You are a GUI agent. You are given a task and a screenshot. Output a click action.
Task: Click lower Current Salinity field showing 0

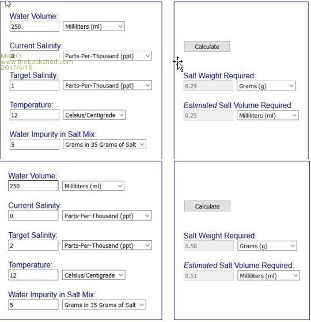tap(33, 215)
